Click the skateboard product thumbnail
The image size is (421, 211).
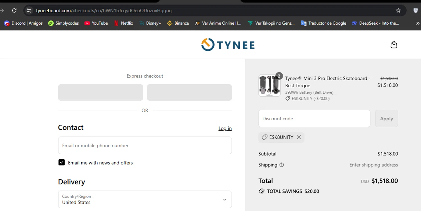click(269, 86)
